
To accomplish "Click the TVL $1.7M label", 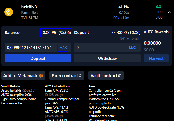I will pos(30,17).
